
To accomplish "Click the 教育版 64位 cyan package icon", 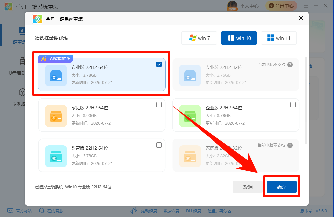I will (56, 156).
